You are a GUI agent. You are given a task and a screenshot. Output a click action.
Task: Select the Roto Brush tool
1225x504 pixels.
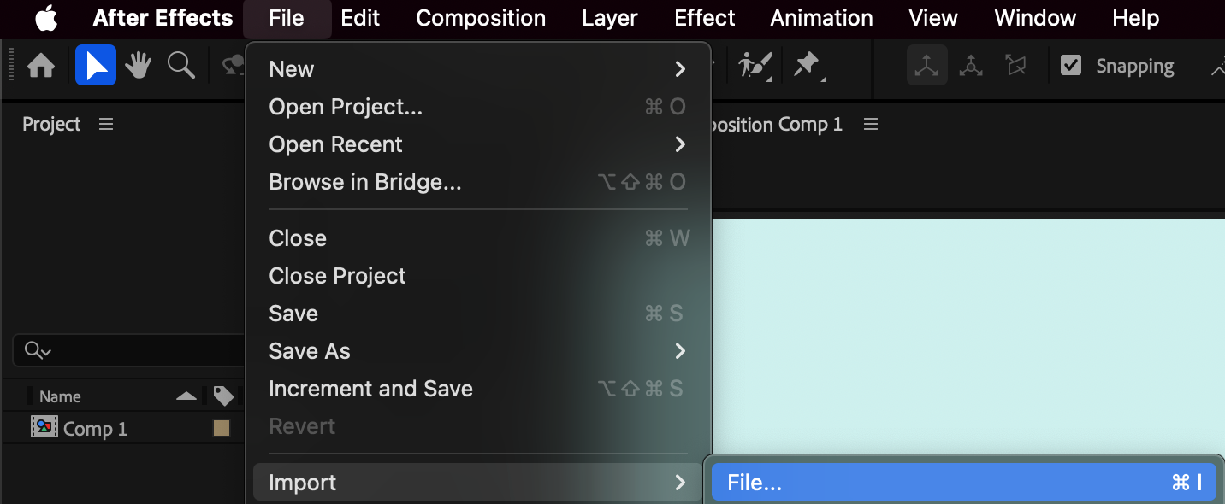pos(755,66)
